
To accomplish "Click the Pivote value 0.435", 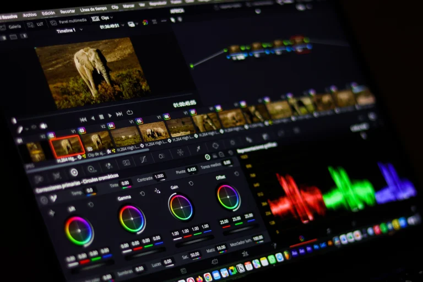I will click(x=192, y=170).
